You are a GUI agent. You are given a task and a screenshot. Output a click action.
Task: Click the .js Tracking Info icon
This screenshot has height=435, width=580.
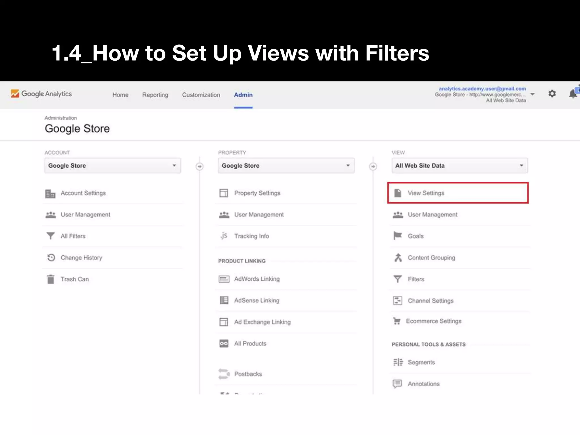click(x=224, y=236)
